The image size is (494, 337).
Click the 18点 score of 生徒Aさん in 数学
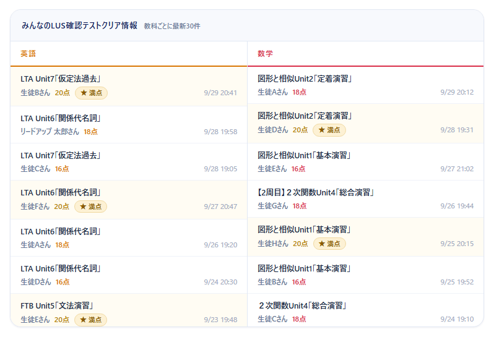click(299, 92)
